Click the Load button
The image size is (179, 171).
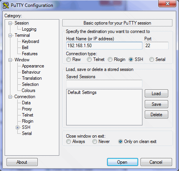coord(156,94)
